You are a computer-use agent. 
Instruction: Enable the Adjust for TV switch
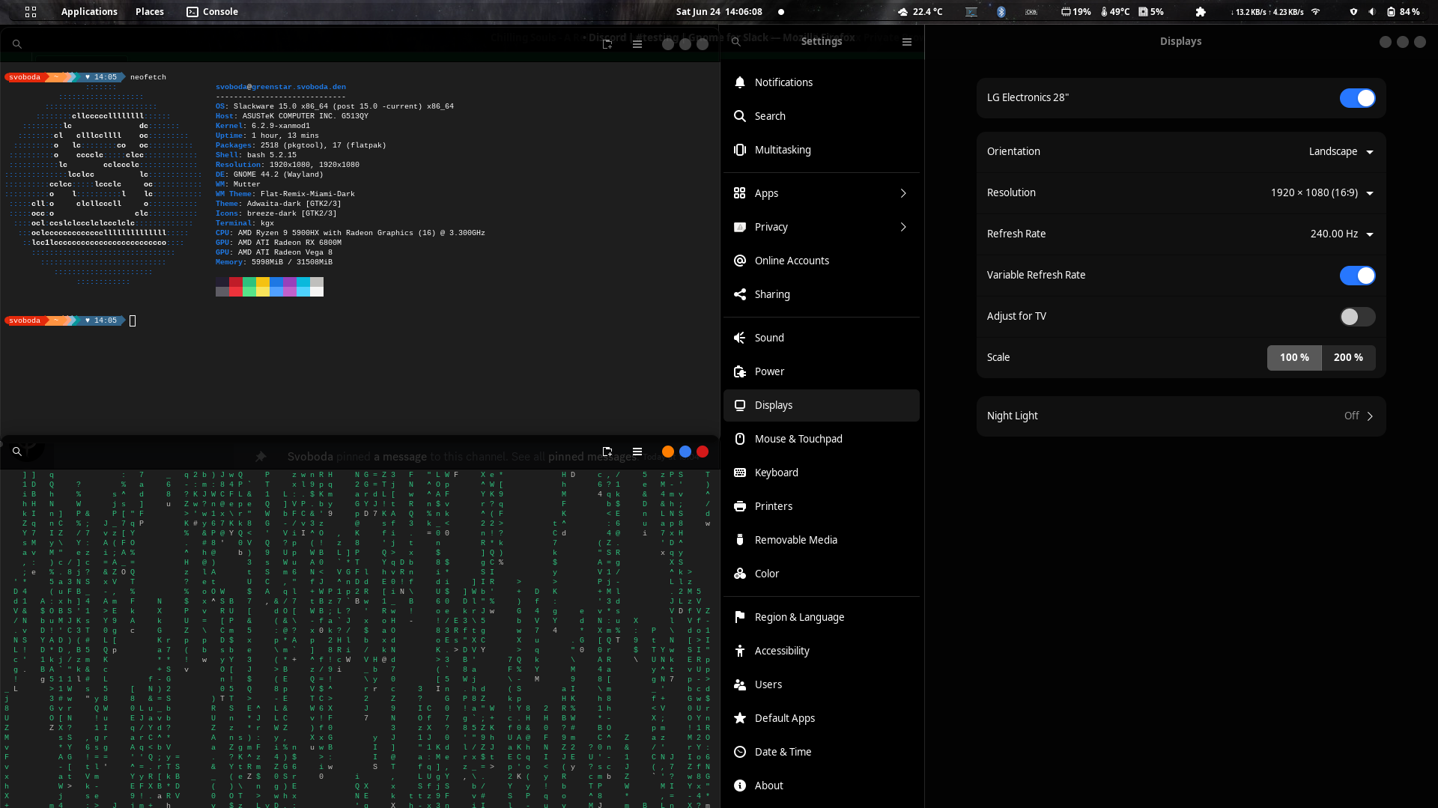coord(1357,317)
